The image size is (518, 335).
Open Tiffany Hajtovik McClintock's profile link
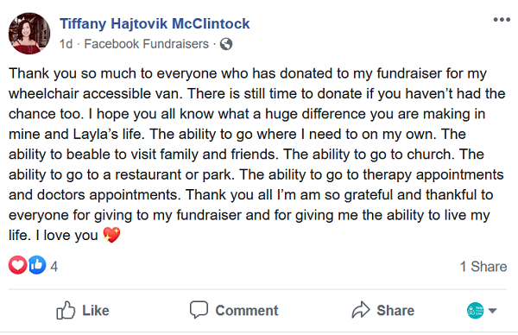(155, 24)
